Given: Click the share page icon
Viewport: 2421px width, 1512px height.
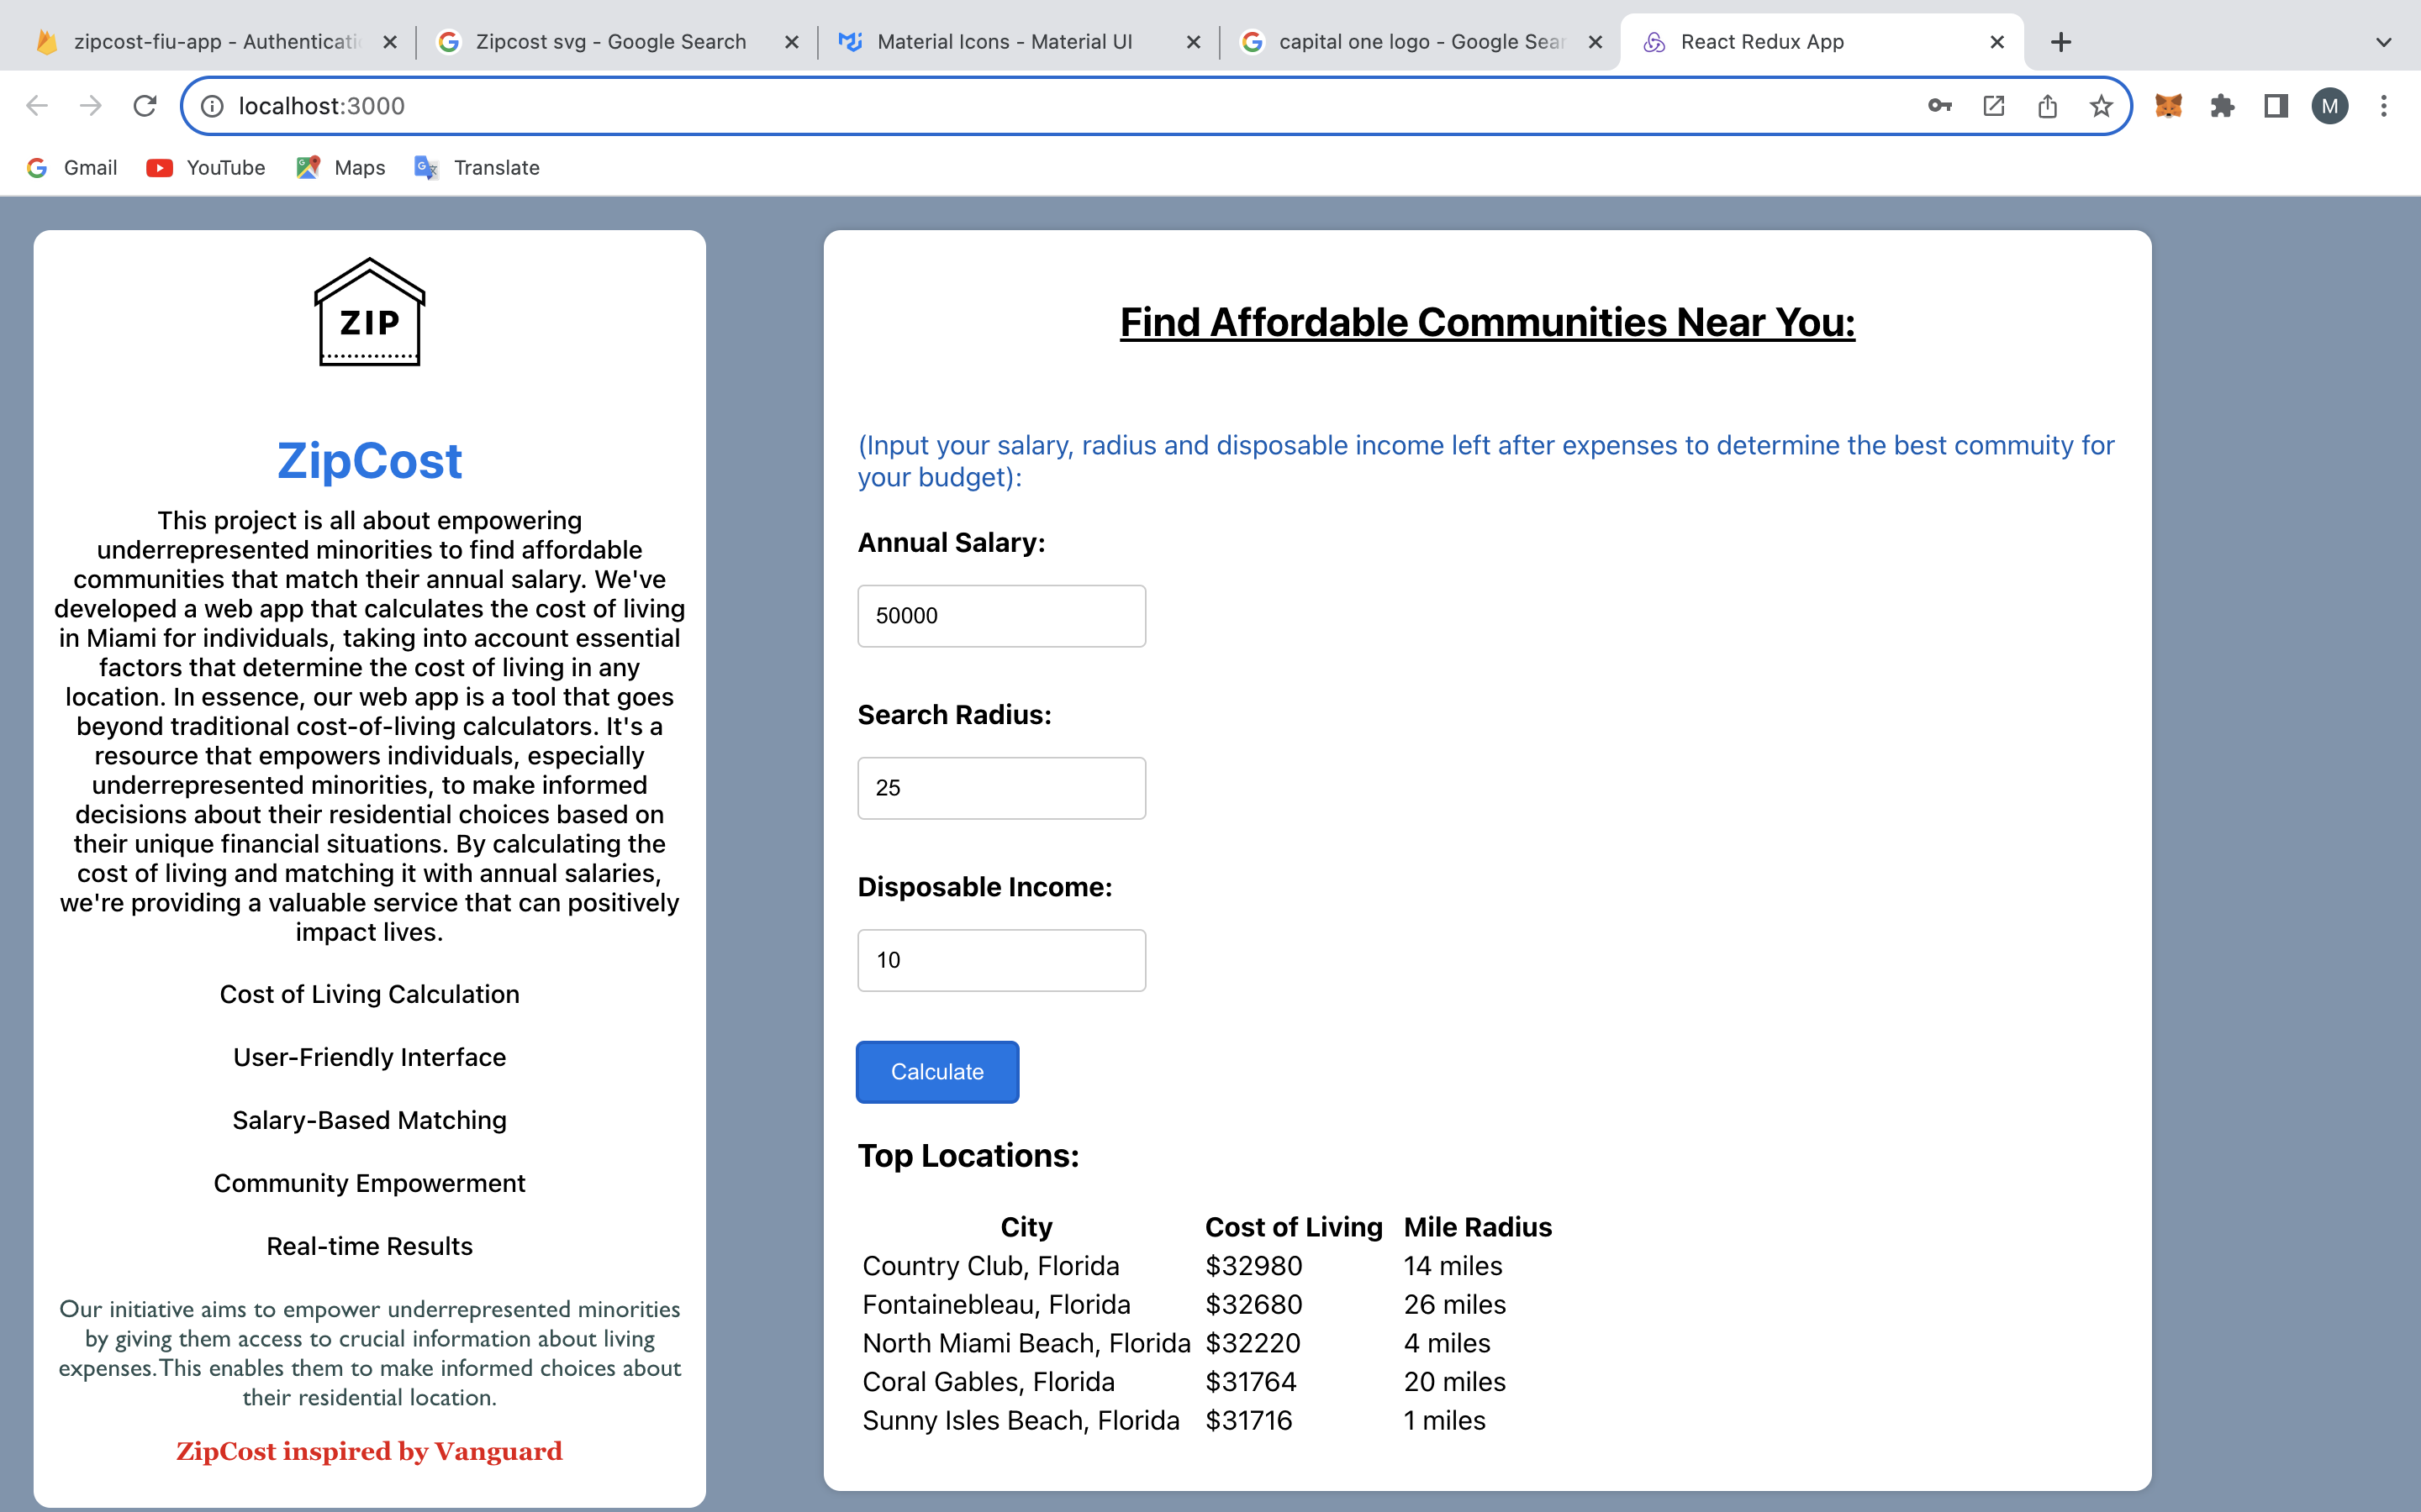Looking at the screenshot, I should [x=2047, y=106].
